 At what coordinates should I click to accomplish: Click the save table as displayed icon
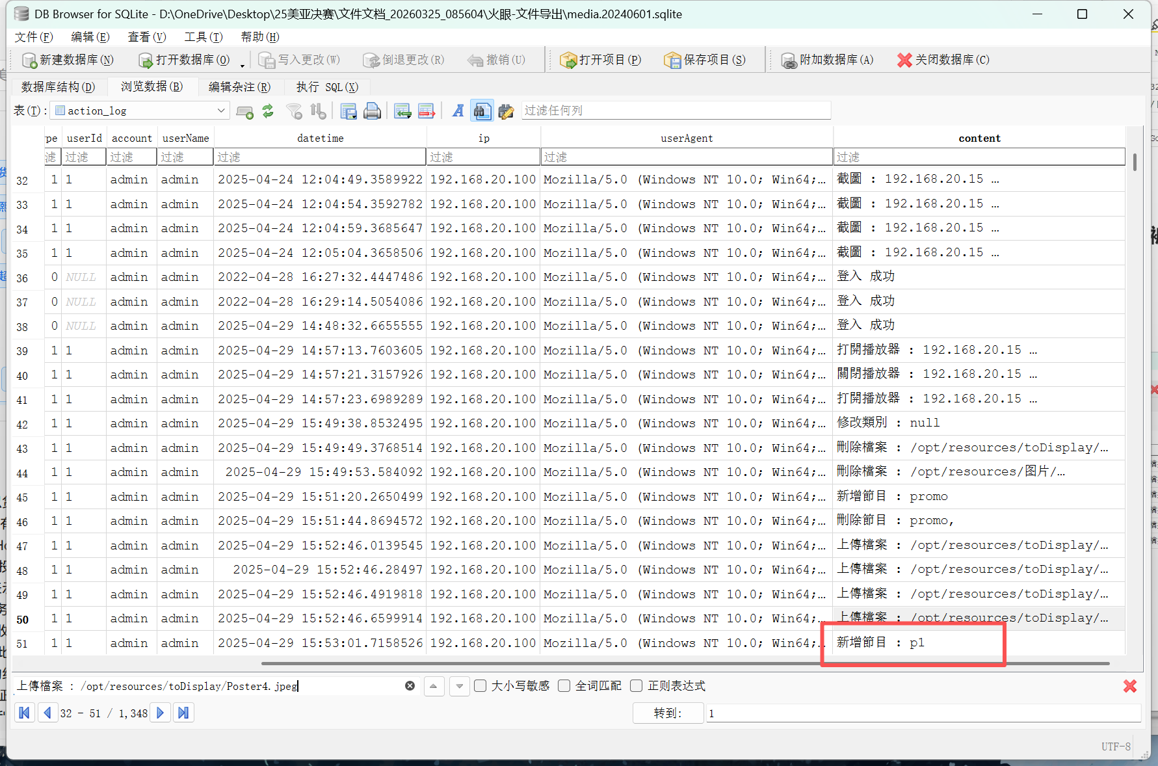349,111
